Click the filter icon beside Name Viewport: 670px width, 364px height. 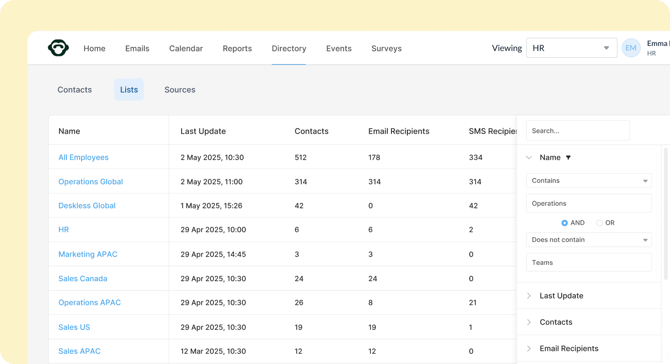click(x=568, y=157)
